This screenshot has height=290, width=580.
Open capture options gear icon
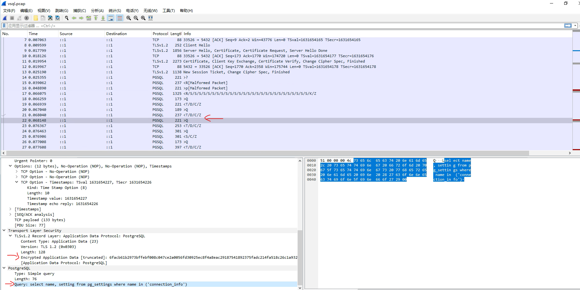27,18
